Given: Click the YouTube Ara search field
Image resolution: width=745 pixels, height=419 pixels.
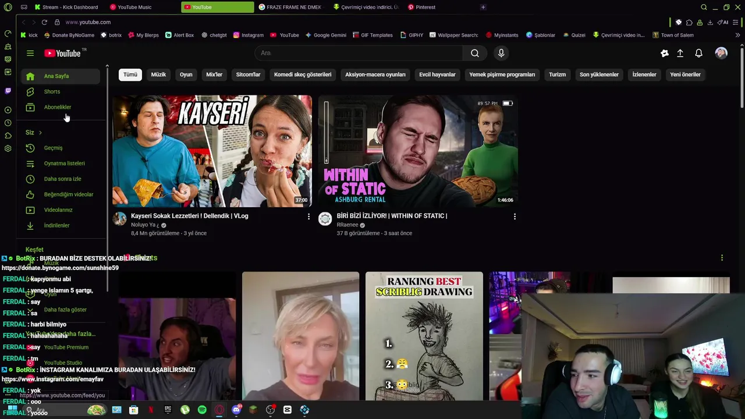Looking at the screenshot, I should [359, 53].
